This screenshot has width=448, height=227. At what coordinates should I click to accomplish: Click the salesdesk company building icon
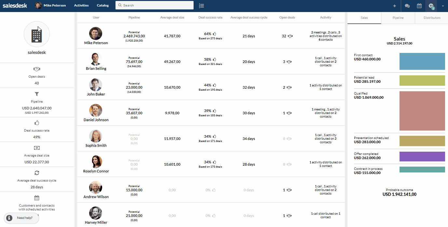37,34
